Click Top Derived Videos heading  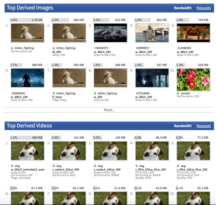[29, 126]
